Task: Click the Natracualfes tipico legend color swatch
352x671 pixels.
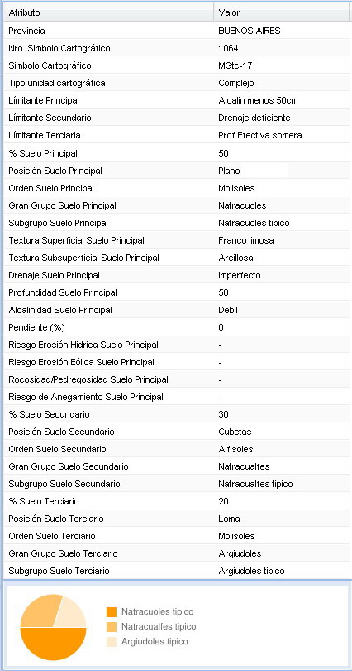Action: 112,627
